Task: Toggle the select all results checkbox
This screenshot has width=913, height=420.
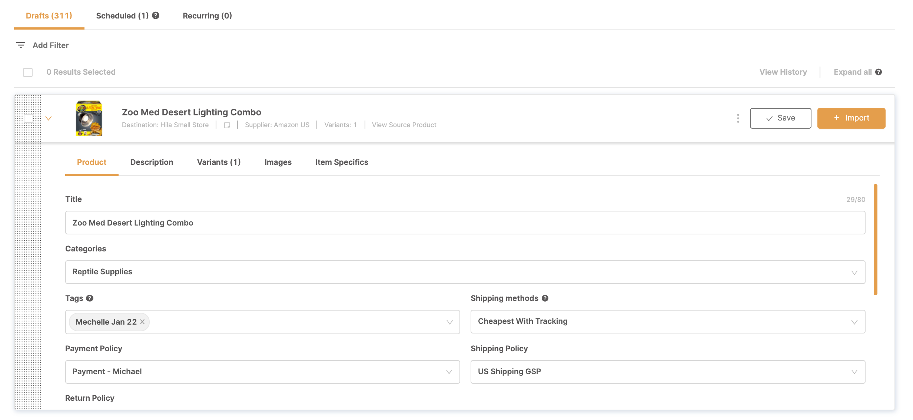Action: [28, 72]
